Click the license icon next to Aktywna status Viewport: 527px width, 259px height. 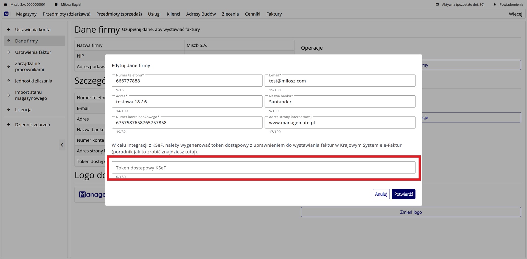pos(437,4)
